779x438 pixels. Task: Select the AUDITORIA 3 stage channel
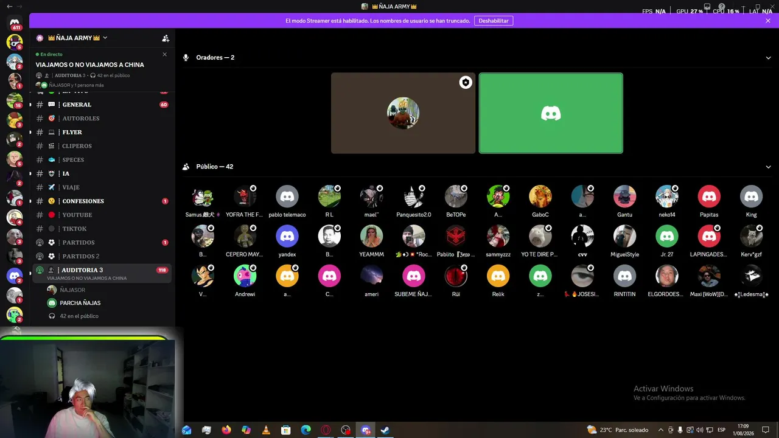[102, 273]
